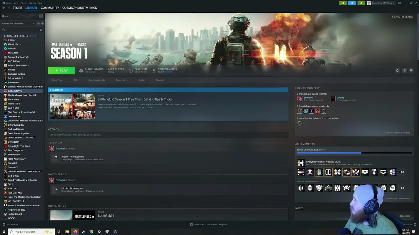Screen dimensions: 419x235
Task: Open the DLC link
Action: tap(75, 80)
